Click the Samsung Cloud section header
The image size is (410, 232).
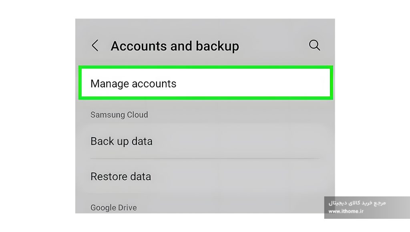(x=119, y=115)
